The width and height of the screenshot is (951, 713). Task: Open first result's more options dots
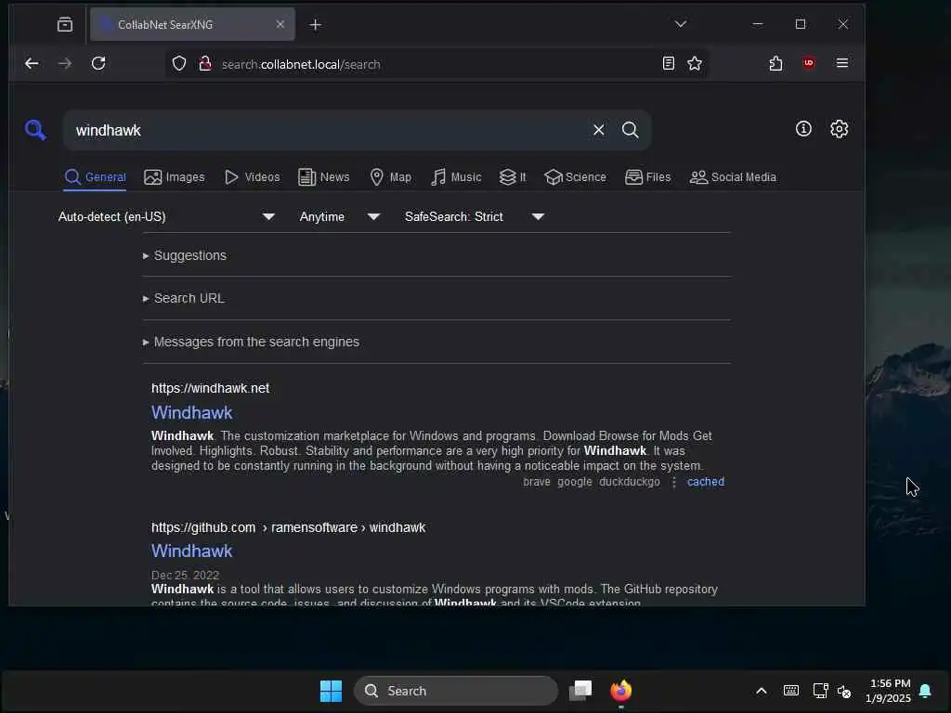click(674, 482)
